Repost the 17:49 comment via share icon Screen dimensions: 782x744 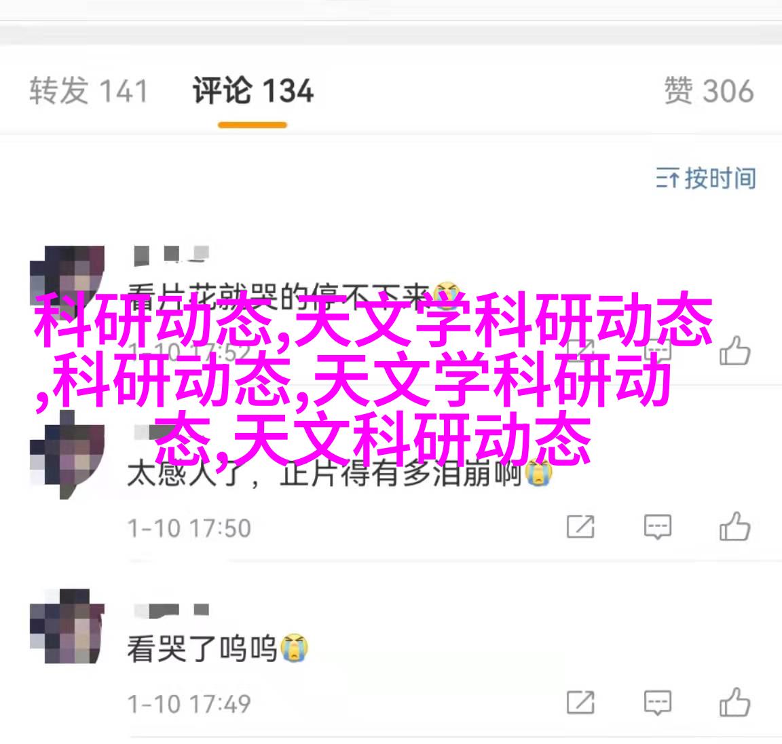(580, 702)
